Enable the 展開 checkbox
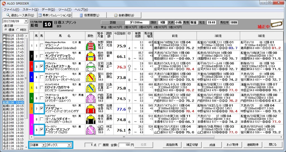The width and height of the screenshot is (286, 152). pos(100,145)
